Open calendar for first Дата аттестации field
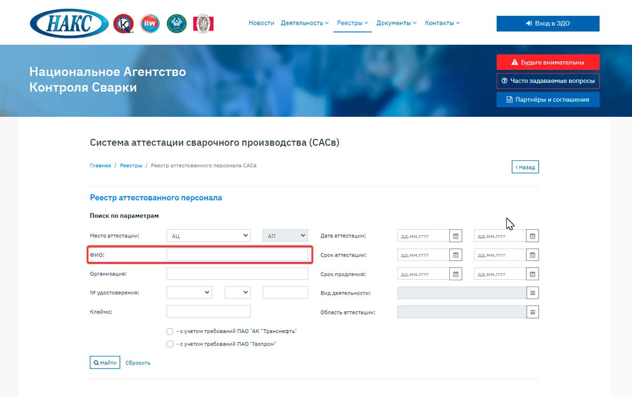The width and height of the screenshot is (632, 397). pyautogui.click(x=456, y=236)
